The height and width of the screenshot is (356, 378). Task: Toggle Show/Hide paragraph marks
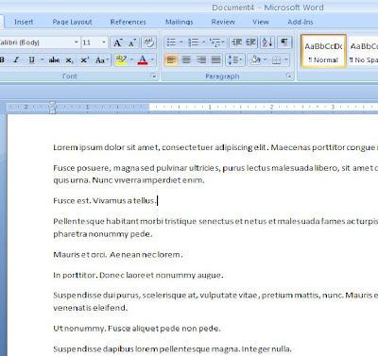(x=284, y=42)
